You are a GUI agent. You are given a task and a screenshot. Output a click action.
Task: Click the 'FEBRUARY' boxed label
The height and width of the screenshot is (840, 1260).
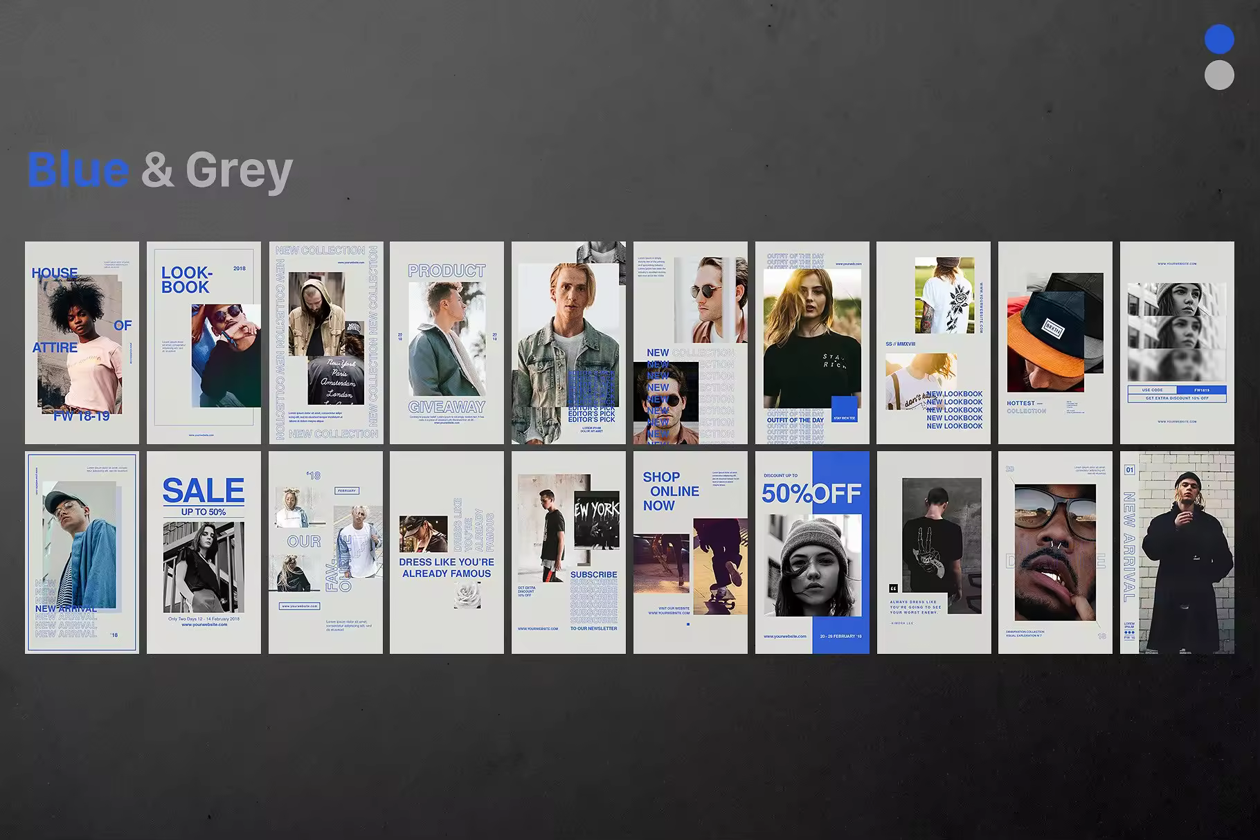tap(347, 491)
